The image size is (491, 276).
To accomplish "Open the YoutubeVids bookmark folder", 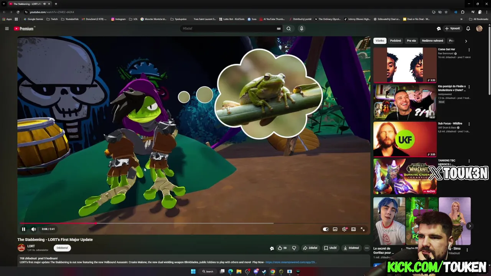I will click(70, 19).
